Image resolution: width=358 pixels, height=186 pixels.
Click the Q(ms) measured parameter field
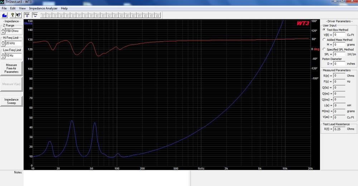coord(339,99)
